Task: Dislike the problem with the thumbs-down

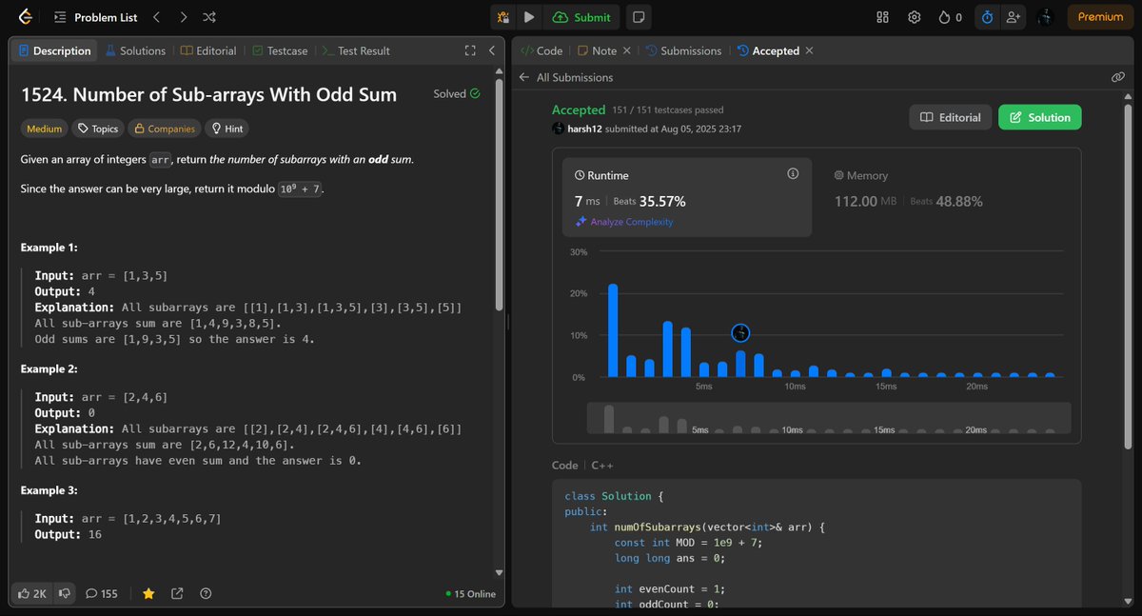Action: click(64, 592)
